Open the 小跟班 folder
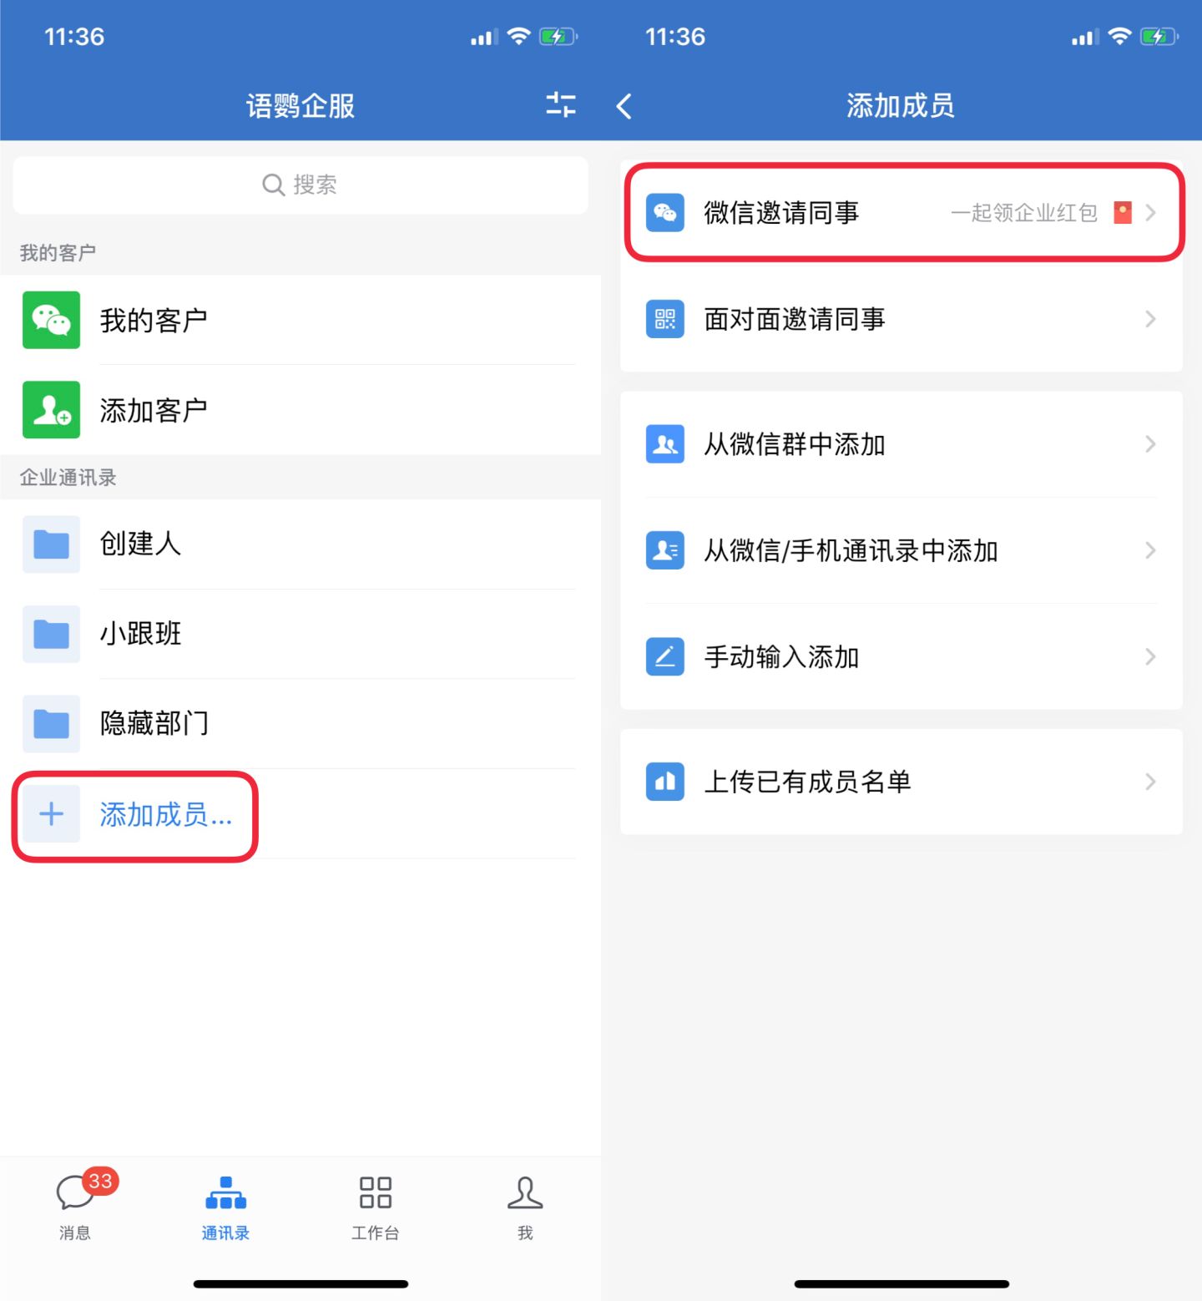 click(51, 634)
